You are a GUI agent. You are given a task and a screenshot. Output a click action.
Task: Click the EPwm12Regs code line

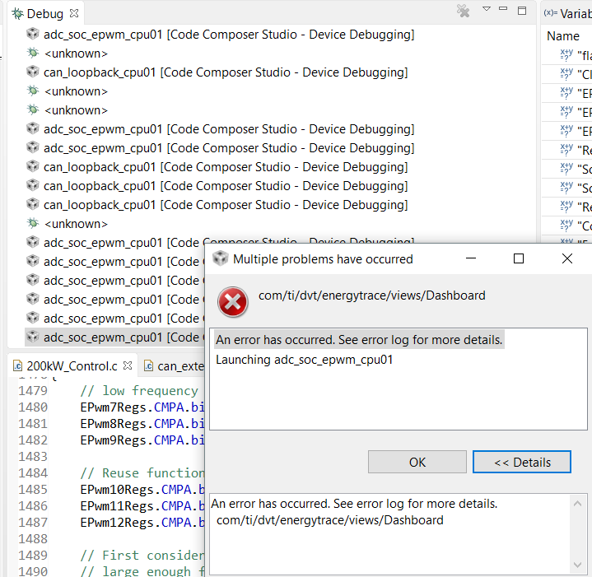142,523
